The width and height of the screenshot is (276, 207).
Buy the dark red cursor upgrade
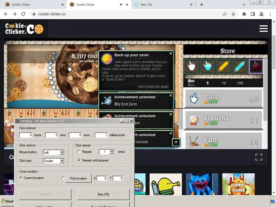pyautogui.click(x=256, y=66)
